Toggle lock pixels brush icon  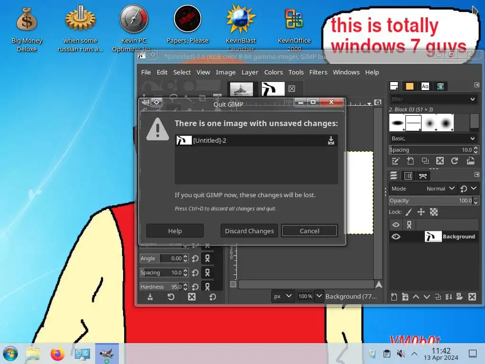(409, 212)
